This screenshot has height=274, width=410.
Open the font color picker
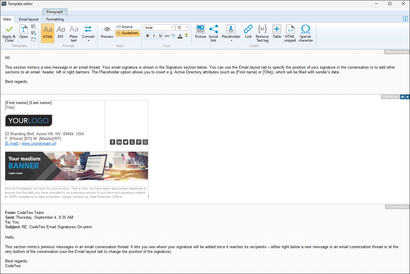tap(180, 36)
